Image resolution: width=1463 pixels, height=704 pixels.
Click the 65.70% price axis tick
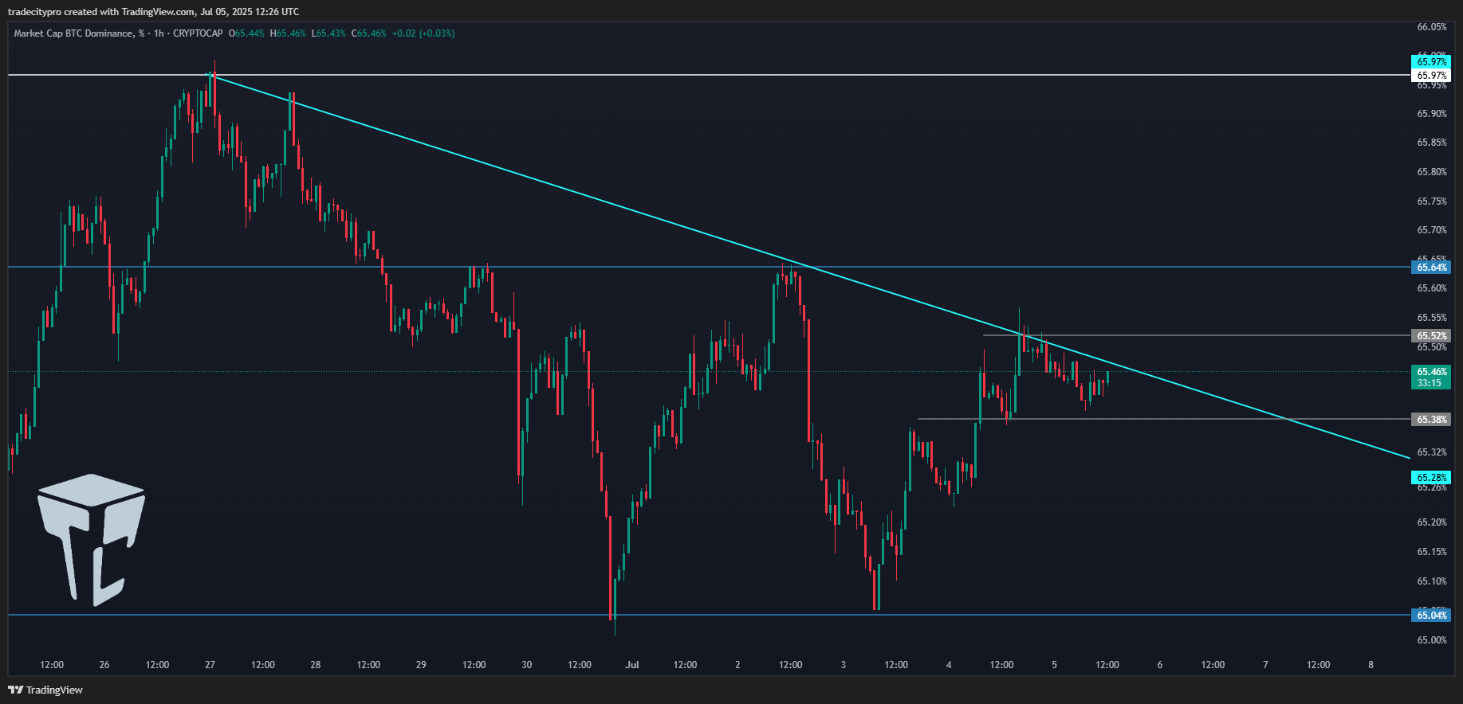(1431, 230)
